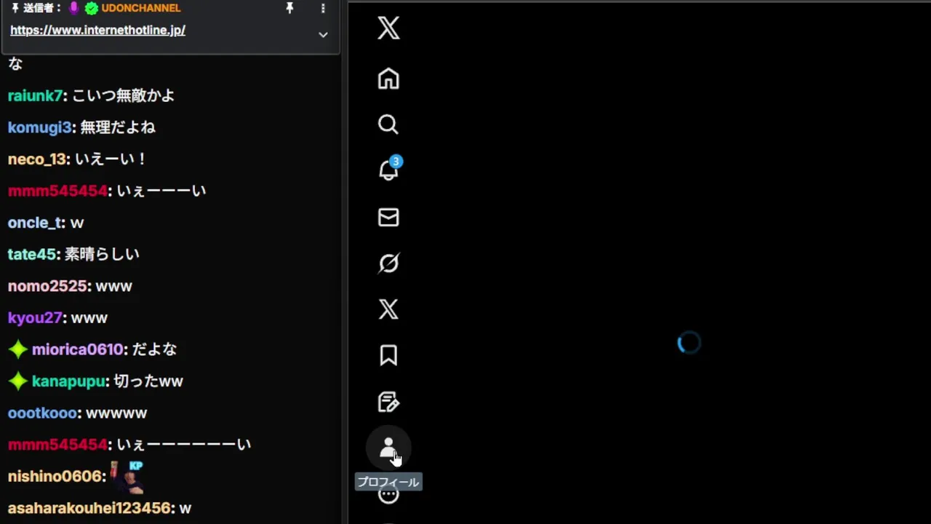931x524 pixels.
Task: Open the Bookmarks page
Action: (388, 355)
